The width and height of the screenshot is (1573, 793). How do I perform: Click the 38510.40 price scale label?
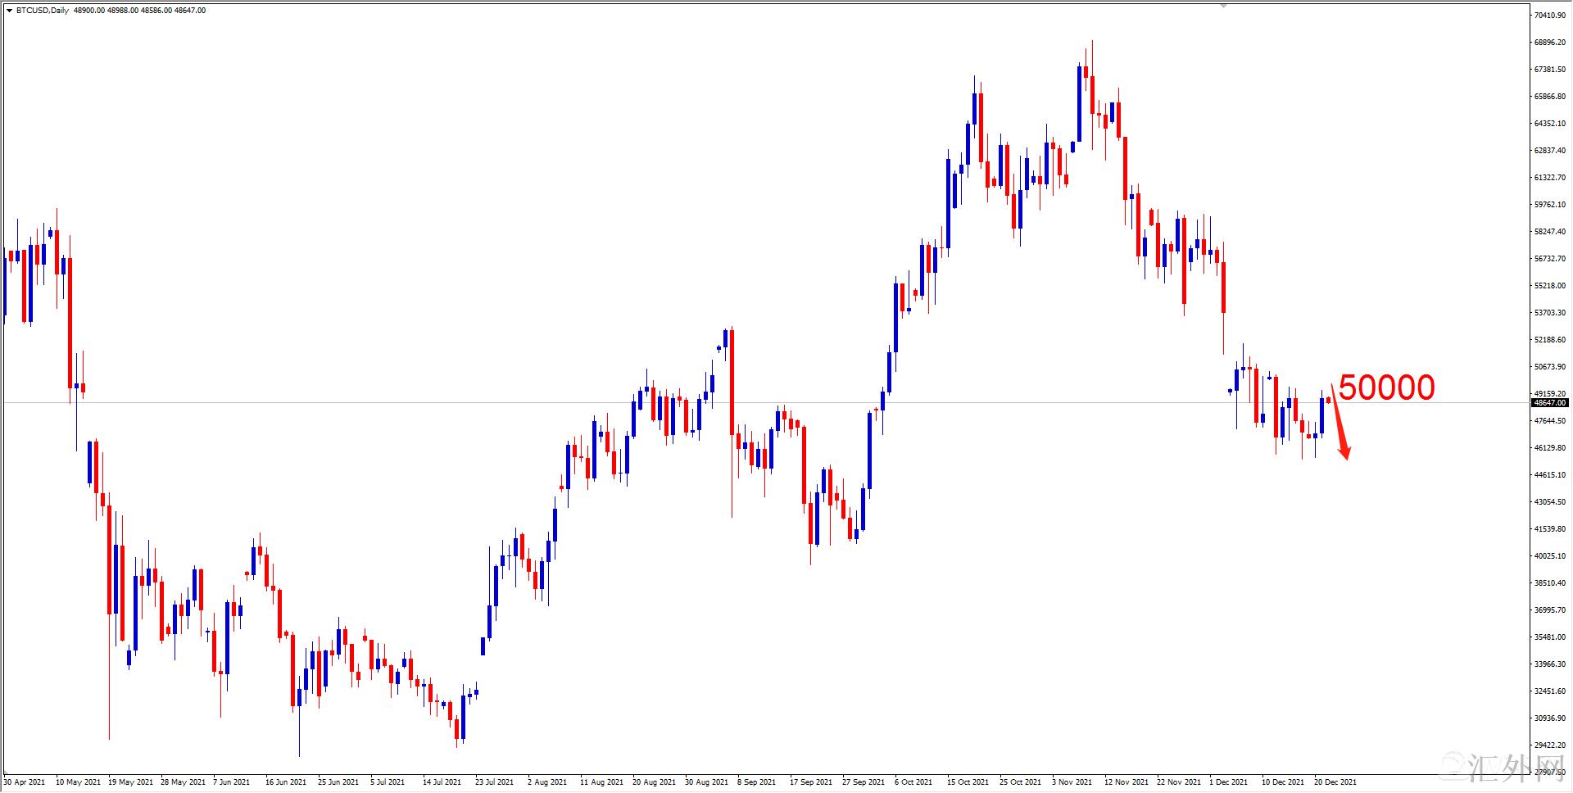point(1549,583)
